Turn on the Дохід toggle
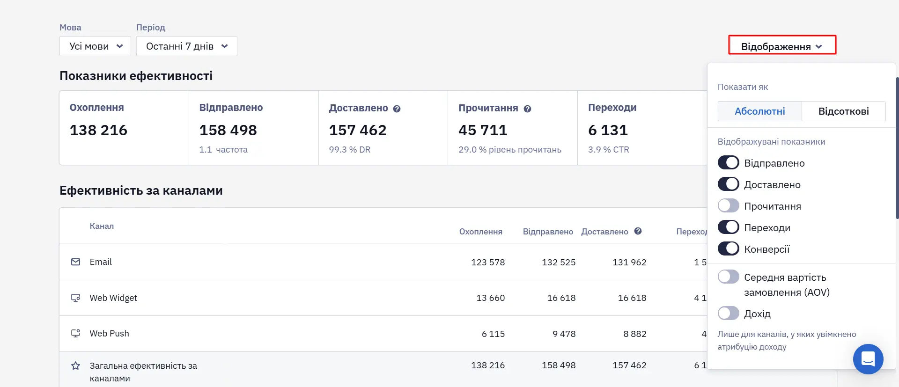 (729, 314)
